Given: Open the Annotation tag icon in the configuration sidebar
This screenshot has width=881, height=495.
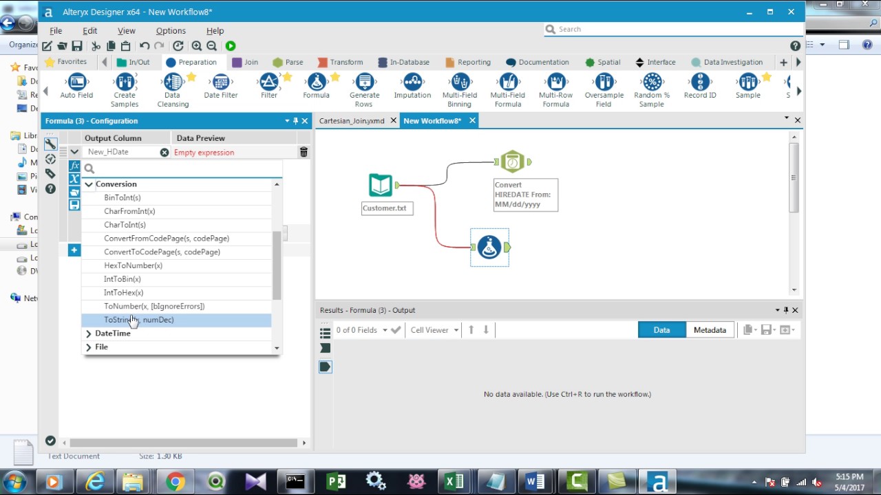Looking at the screenshot, I should click(x=50, y=174).
